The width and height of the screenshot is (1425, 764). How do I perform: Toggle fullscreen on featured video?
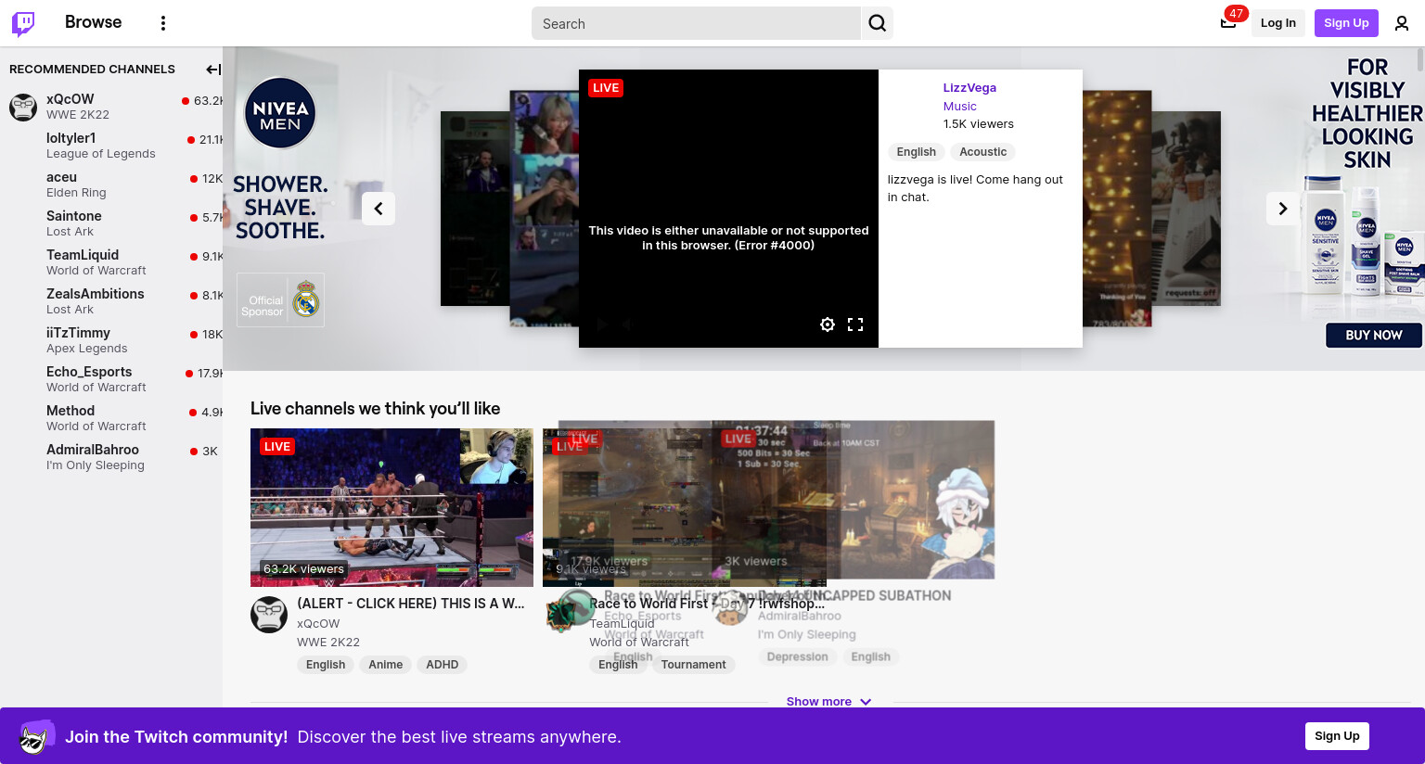point(855,325)
